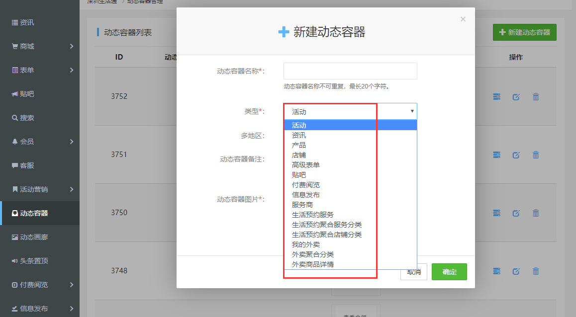Image resolution: width=576 pixels, height=317 pixels.
Task: Pick 外卖商品详情 from the dropdown options
Action: coord(313,264)
